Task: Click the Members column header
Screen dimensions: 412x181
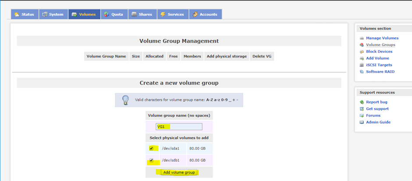Action: (192, 56)
